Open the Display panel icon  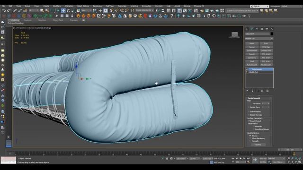[x=267, y=29]
